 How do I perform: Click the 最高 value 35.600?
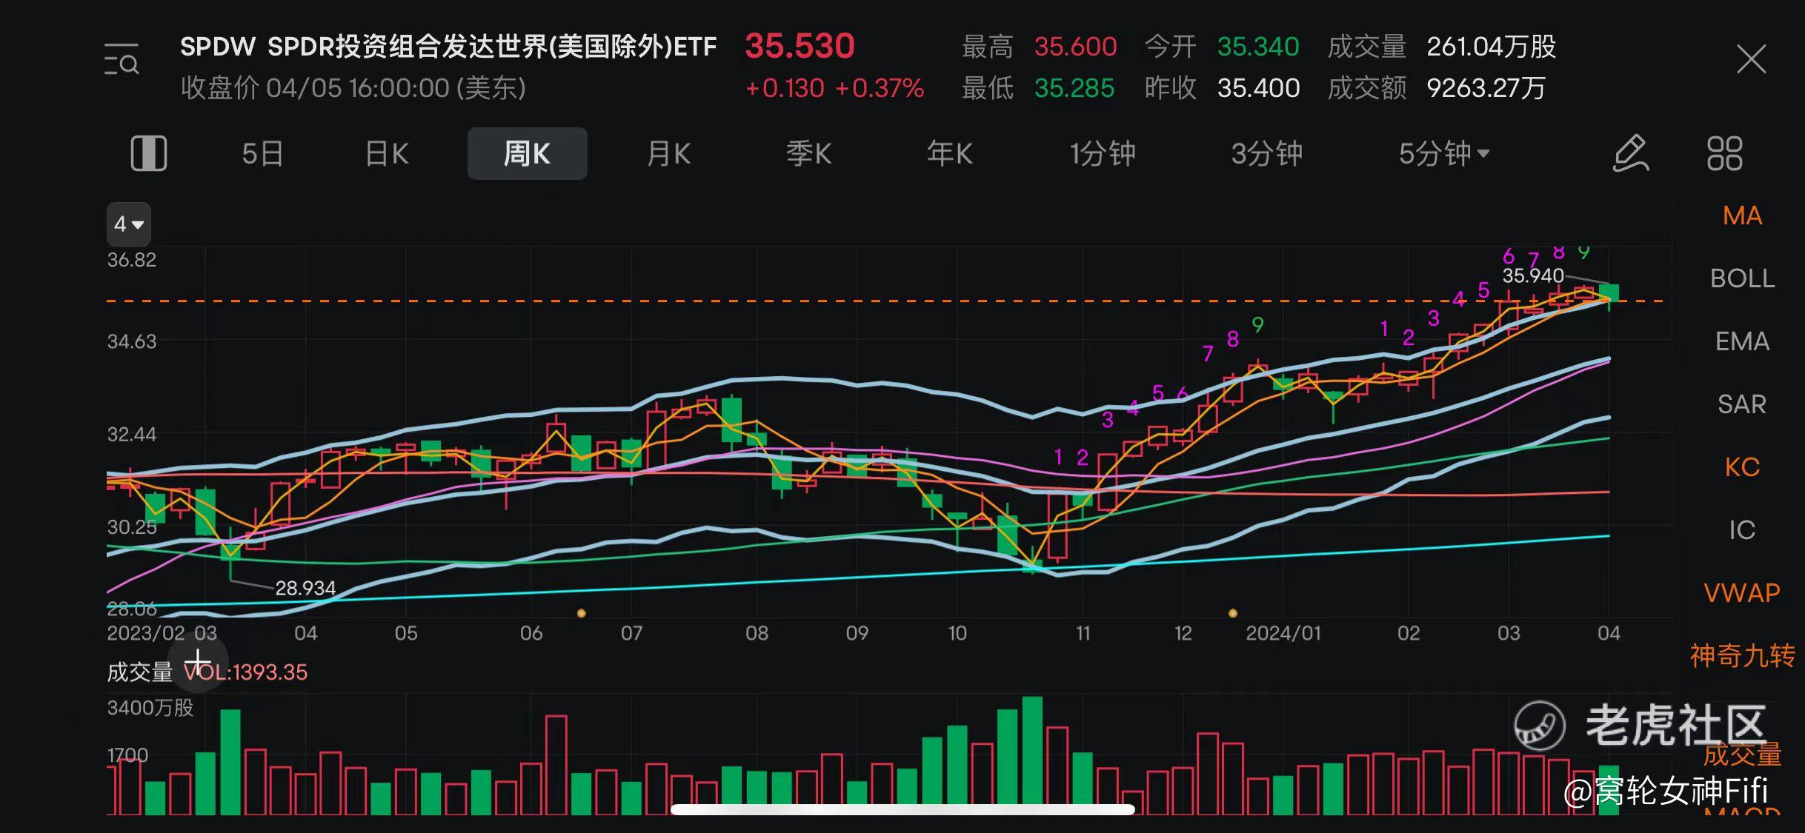click(x=1075, y=47)
